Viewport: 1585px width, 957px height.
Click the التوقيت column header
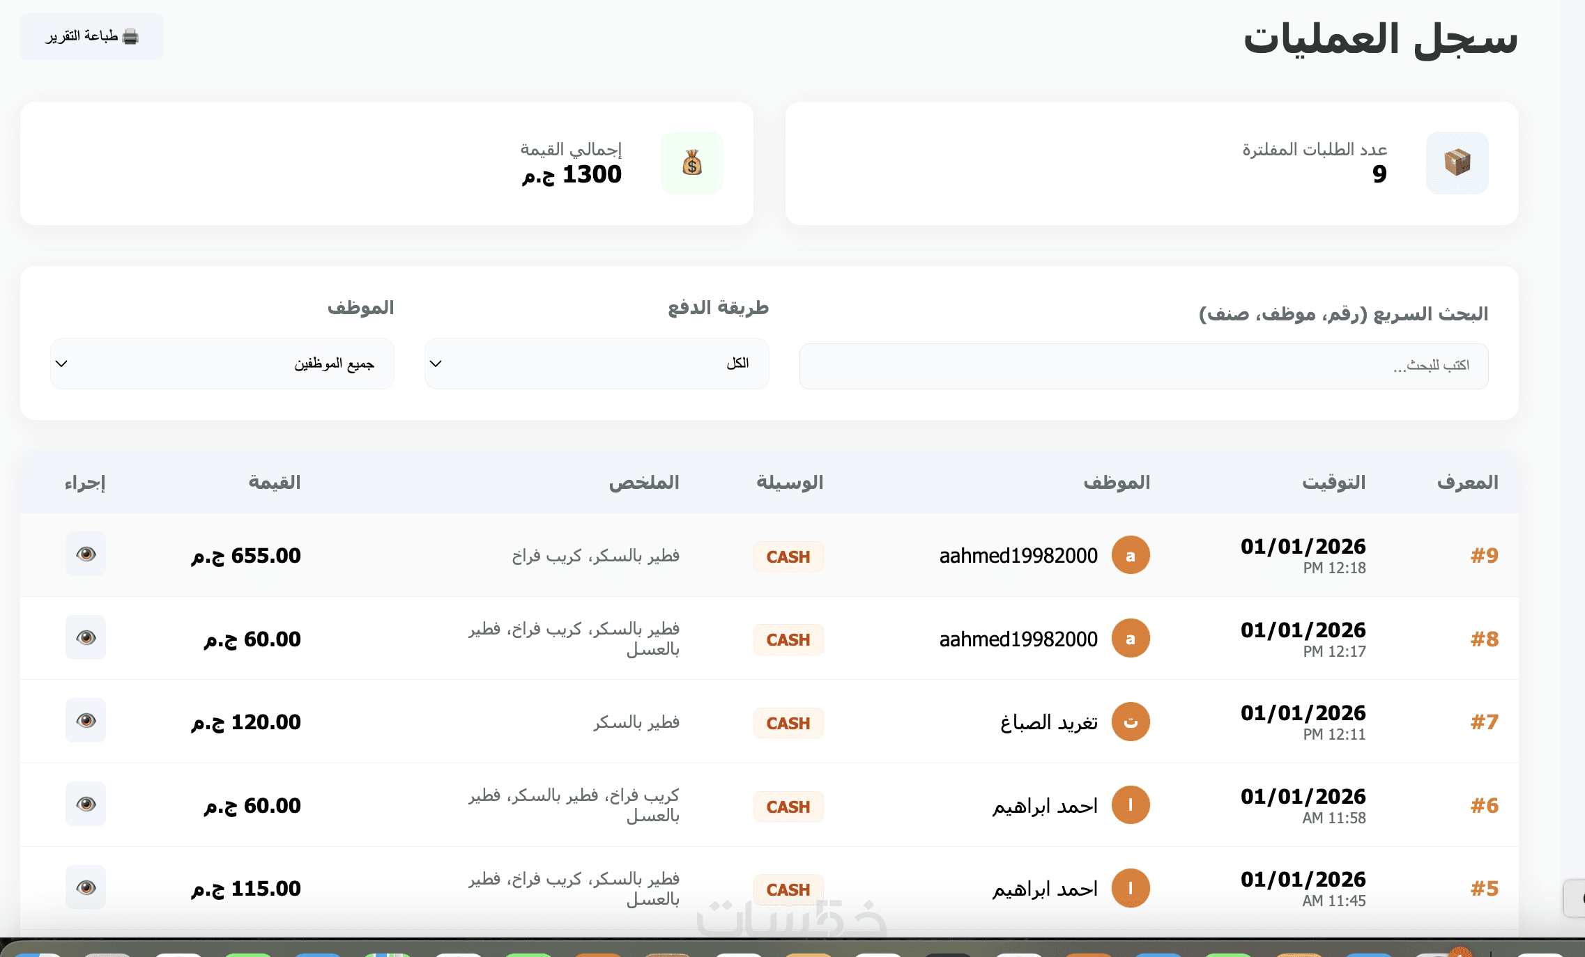tap(1333, 482)
